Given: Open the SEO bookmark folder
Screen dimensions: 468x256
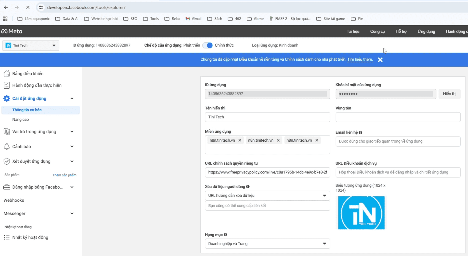Looking at the screenshot, I should (x=130, y=19).
